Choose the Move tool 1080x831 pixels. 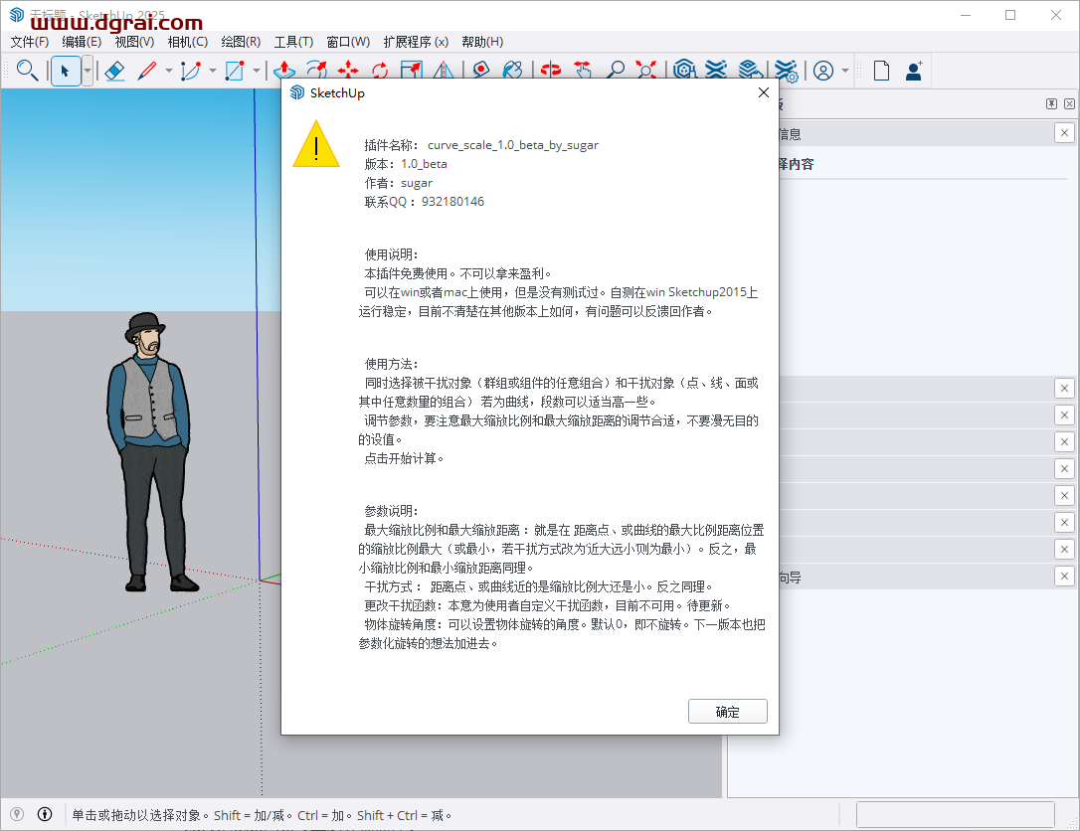click(348, 70)
